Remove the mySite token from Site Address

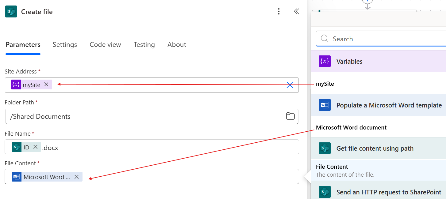click(x=46, y=84)
